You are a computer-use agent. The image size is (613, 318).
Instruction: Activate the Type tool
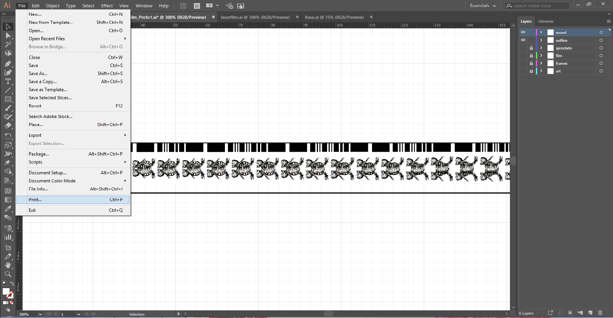pos(8,81)
